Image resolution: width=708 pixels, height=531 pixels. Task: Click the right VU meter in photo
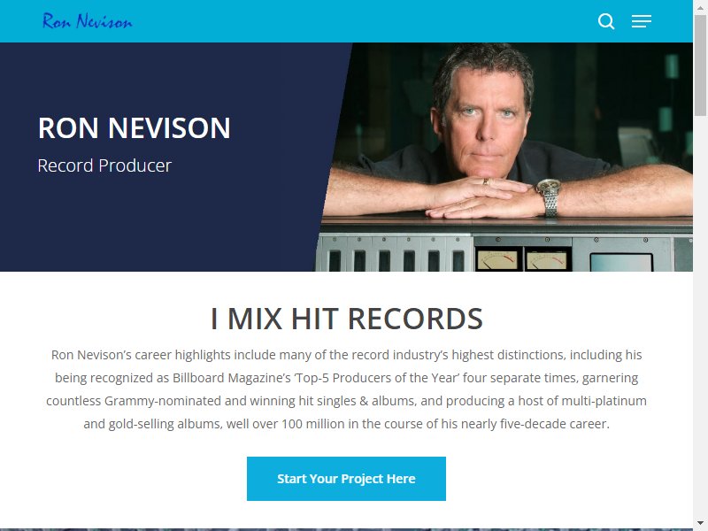[x=546, y=260]
